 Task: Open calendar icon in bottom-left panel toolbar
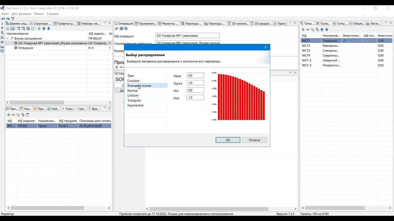pyautogui.click(x=27, y=115)
